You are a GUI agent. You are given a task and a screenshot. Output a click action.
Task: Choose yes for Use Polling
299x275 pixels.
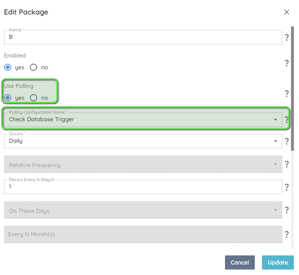click(8, 98)
